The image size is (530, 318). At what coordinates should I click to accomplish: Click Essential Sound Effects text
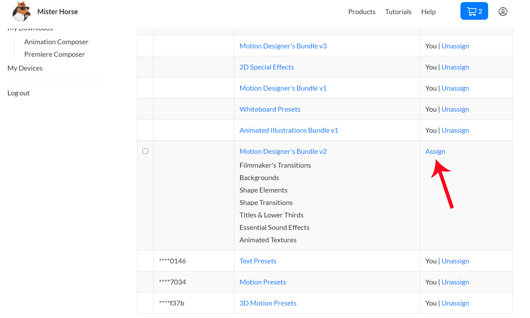click(274, 227)
